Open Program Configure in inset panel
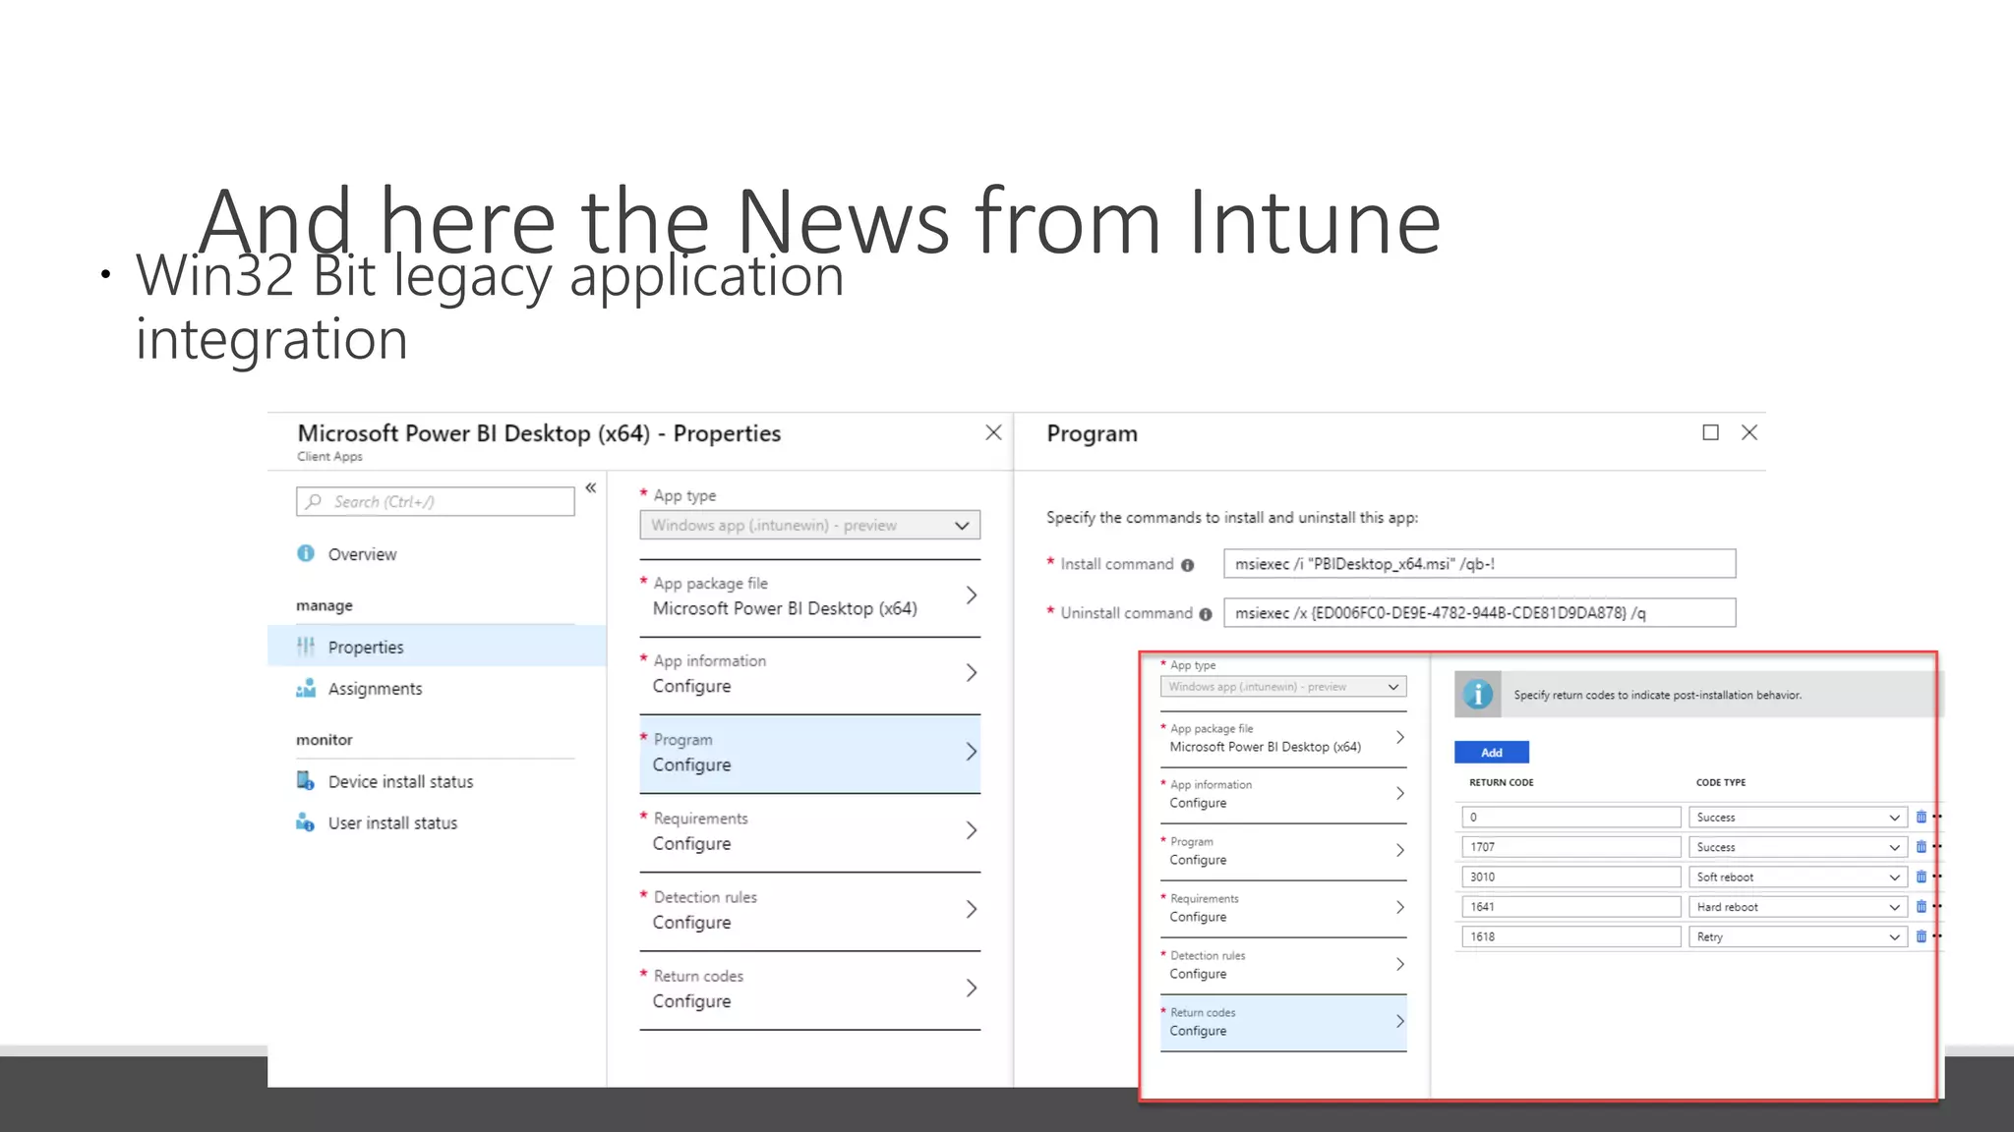2014x1132 pixels. pos(1283,851)
